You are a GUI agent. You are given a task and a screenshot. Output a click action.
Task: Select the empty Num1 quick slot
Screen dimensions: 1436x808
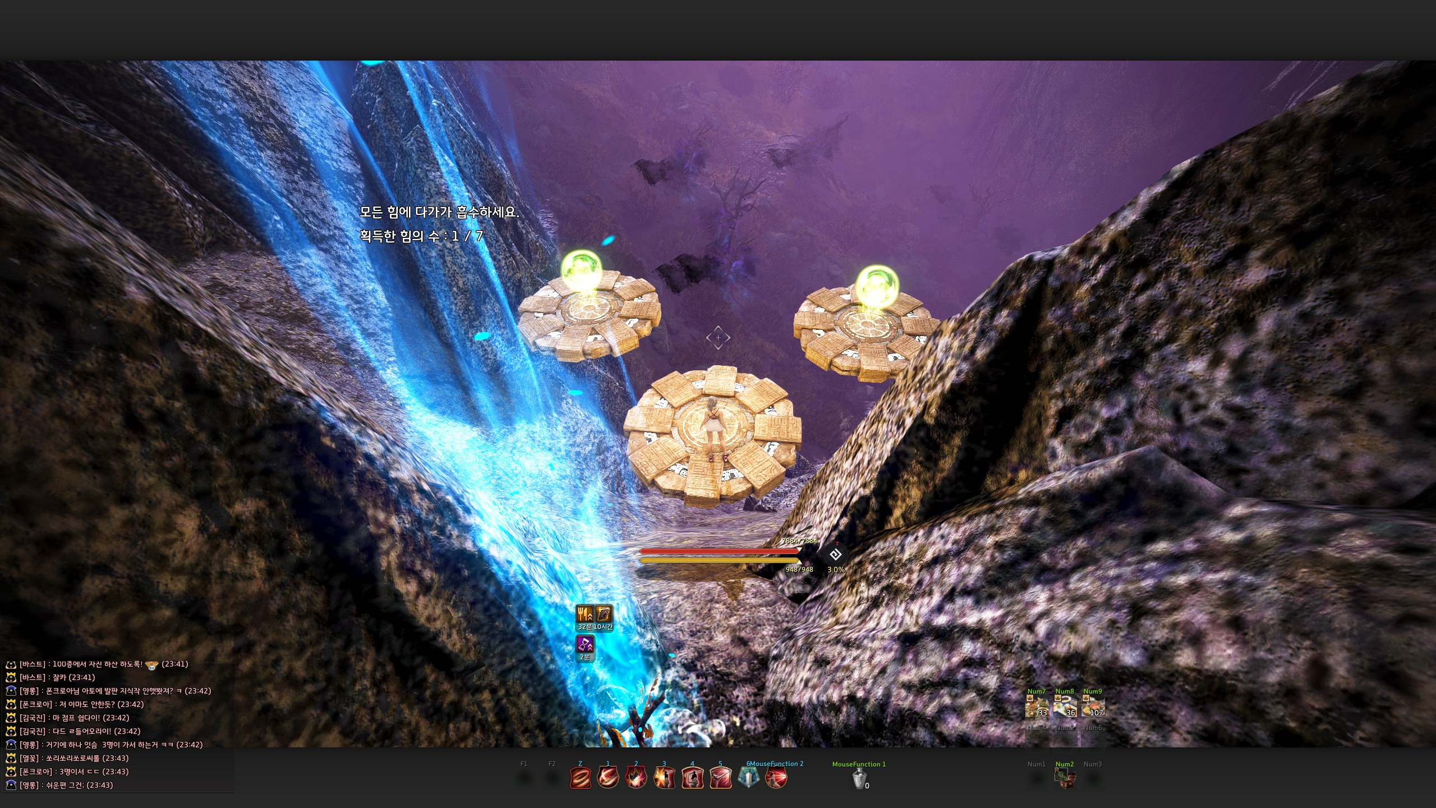[1037, 779]
